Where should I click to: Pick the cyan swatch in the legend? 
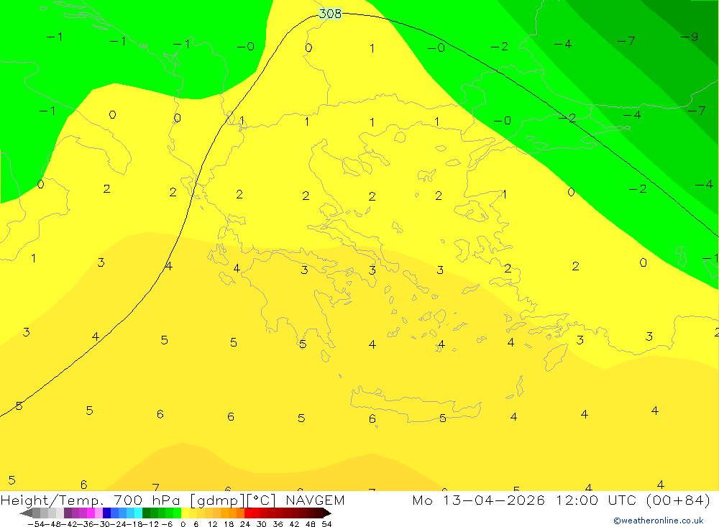click(138, 513)
